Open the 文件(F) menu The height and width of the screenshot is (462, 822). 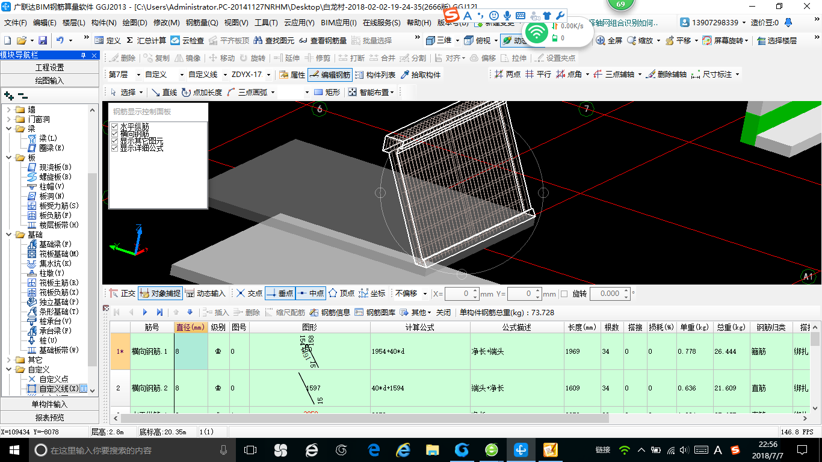(16, 23)
